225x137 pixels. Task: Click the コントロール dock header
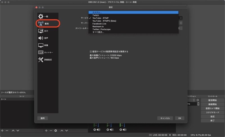[x=213, y=96]
